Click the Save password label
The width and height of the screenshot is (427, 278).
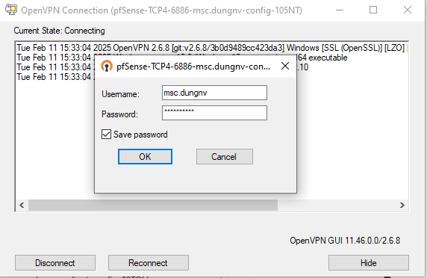[x=140, y=135]
